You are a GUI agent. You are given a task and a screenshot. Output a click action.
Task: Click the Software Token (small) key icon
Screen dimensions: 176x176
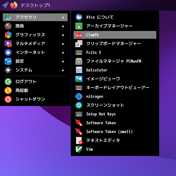(x=79, y=132)
